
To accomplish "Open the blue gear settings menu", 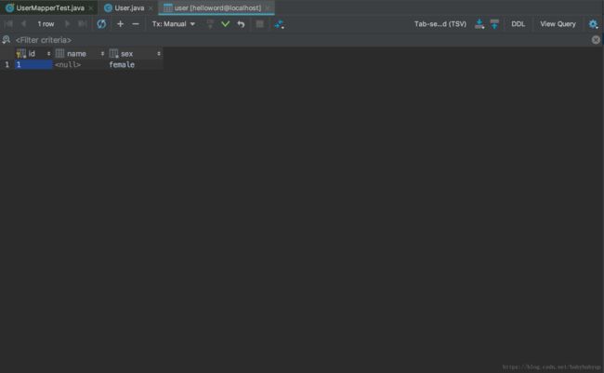I will tap(593, 24).
